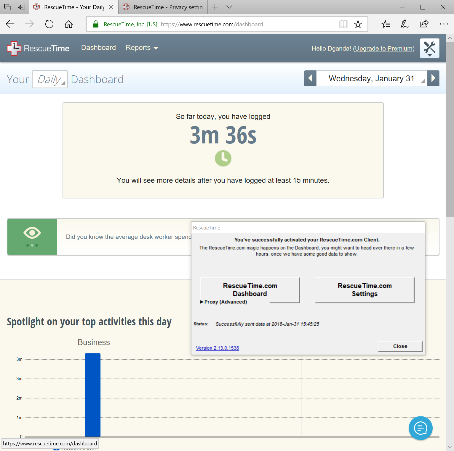Click the 'Successfully sent data' status text
Image resolution: width=454 pixels, height=451 pixels.
pos(267,324)
